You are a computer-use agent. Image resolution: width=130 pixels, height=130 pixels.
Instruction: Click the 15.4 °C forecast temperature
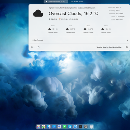(x=90, y=29)
